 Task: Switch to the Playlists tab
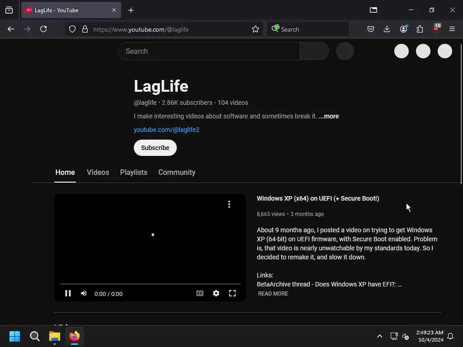[x=134, y=172]
